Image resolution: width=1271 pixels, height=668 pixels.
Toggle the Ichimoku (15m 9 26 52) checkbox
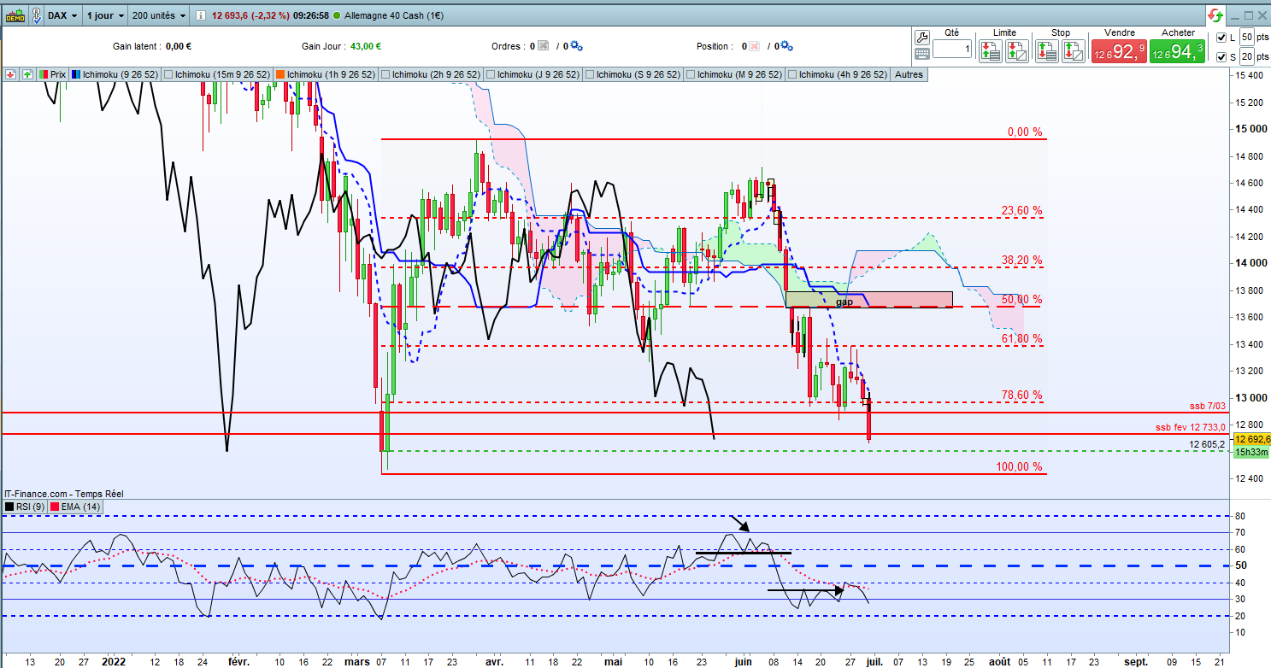click(168, 74)
